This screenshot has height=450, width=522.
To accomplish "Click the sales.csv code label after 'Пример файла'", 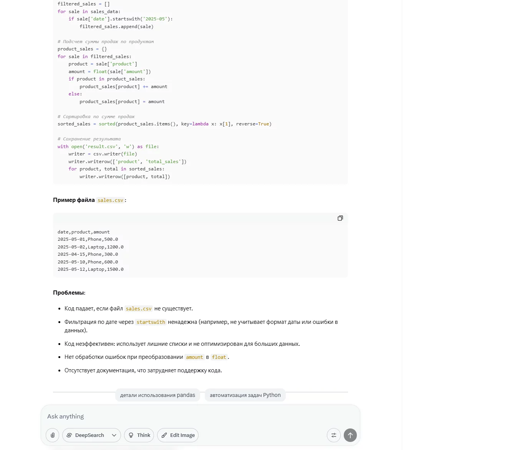I will (110, 200).
